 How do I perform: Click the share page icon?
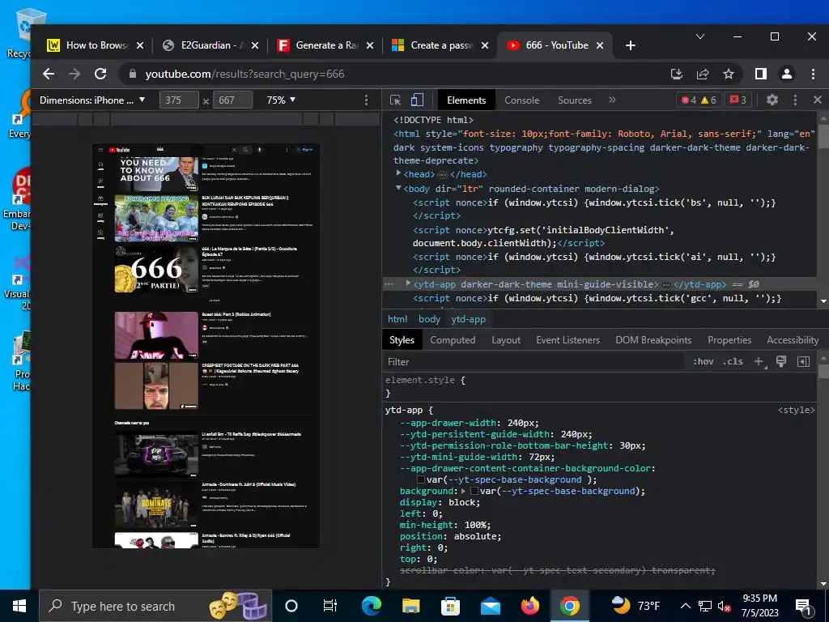703,74
